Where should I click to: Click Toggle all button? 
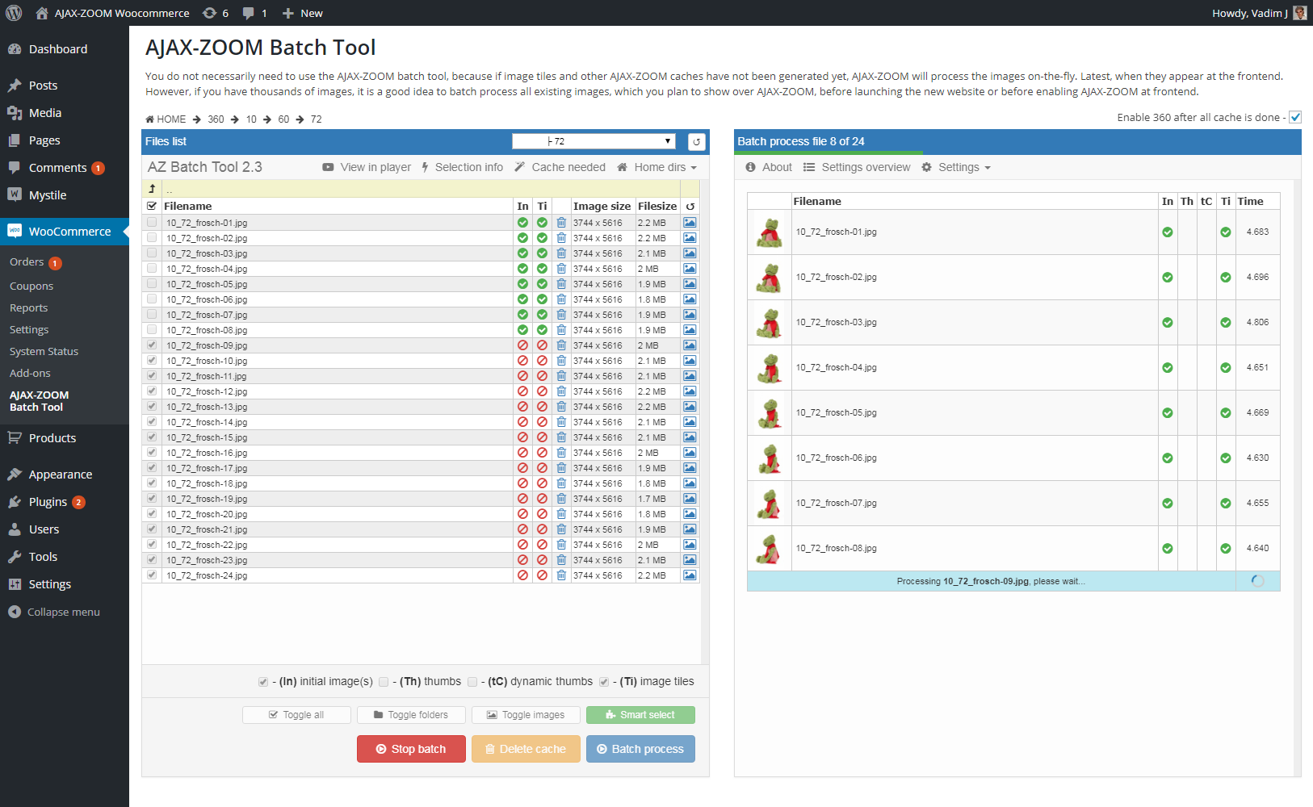296,715
